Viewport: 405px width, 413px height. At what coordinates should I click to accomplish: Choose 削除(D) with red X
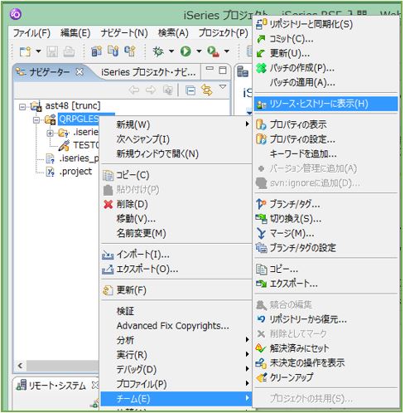176,204
